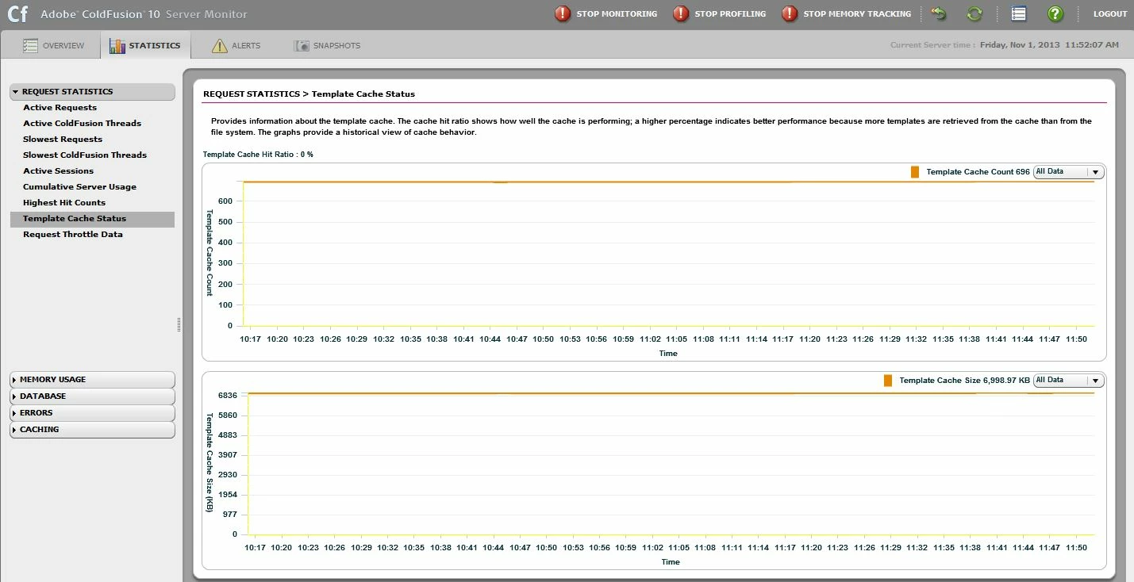Viewport: 1134px width, 582px height.
Task: Click the green refresh icon
Action: coord(974,13)
